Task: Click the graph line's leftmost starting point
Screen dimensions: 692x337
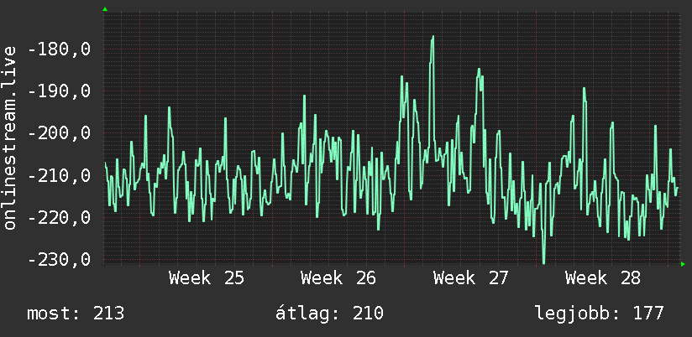Action: click(105, 163)
